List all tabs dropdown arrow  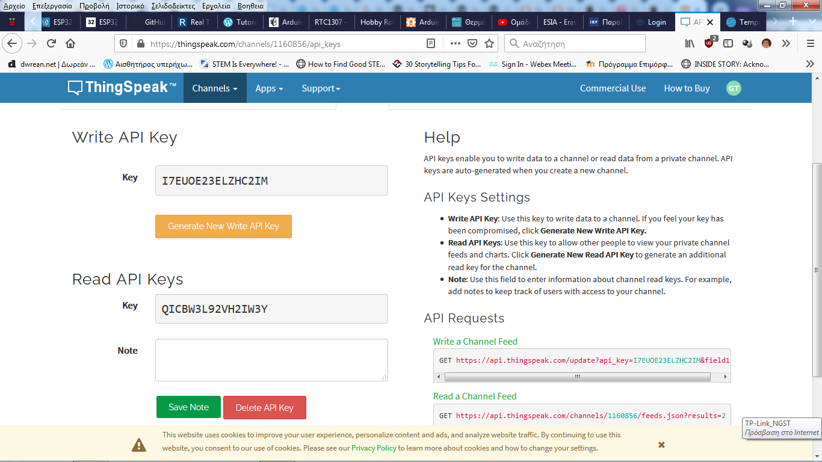(x=811, y=22)
